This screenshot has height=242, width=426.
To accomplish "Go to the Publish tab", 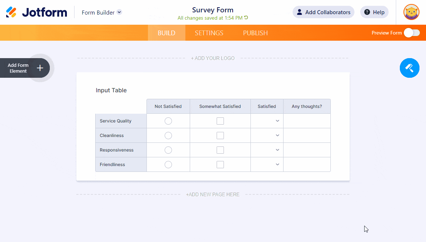I will click(x=255, y=33).
